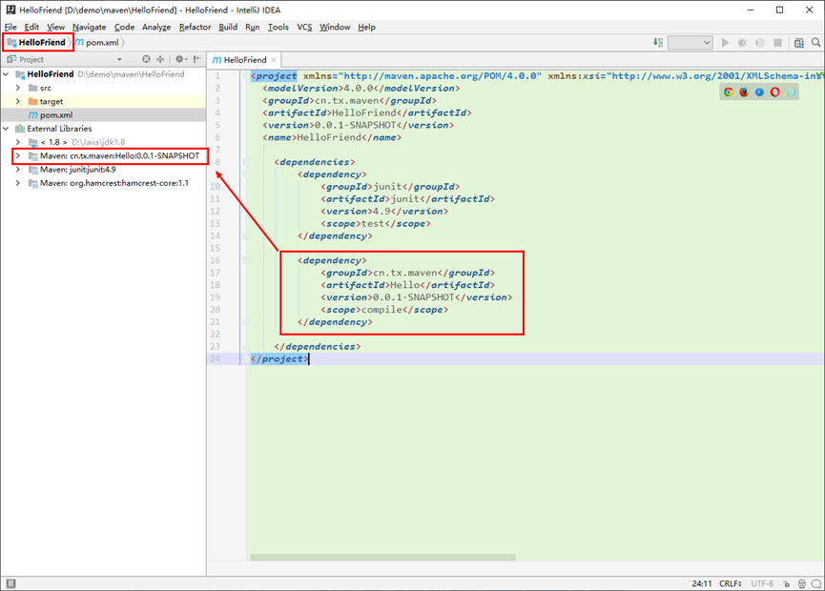Image resolution: width=825 pixels, height=591 pixels.
Task: Open the View menu
Action: coord(55,27)
